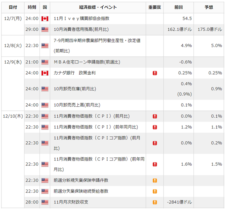Screen dimensions: 225x209
Task: Click the US flag beside MBA住宅ローン申請指数
Action: coord(45,62)
